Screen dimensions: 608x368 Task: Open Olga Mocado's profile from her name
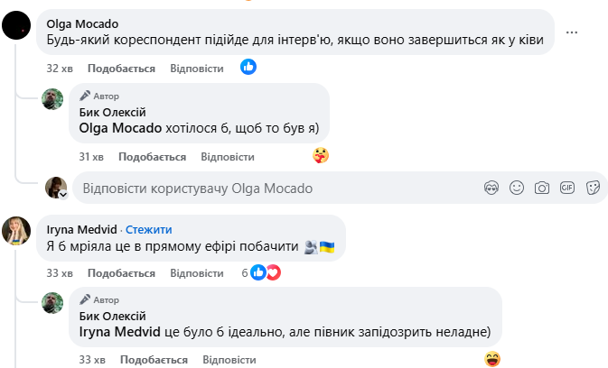[x=82, y=23]
